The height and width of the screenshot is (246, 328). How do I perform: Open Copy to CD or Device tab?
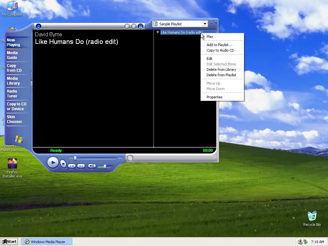pos(17,106)
